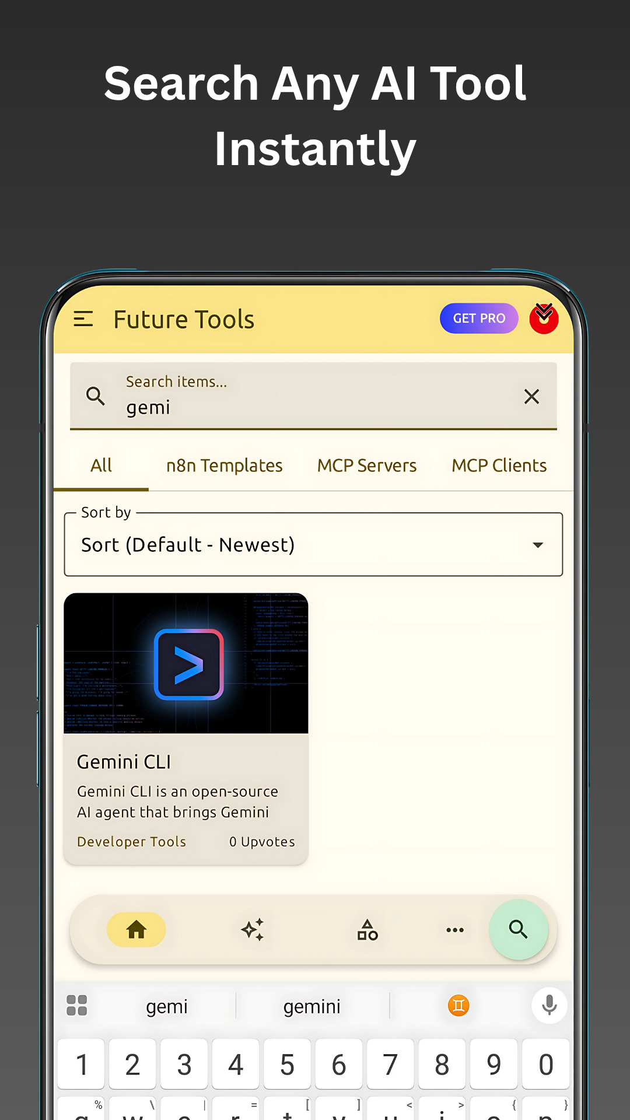Viewport: 630px width, 1120px height.
Task: Tap the categories shapes icon
Action: 367,929
